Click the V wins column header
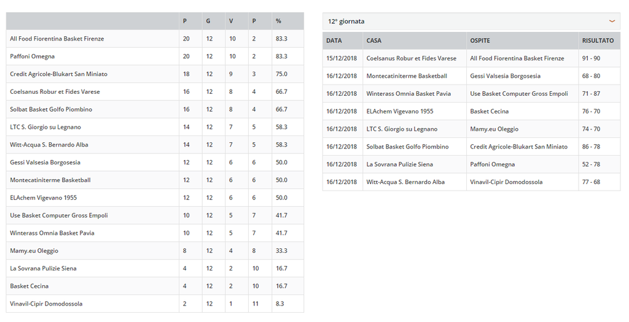 click(231, 21)
